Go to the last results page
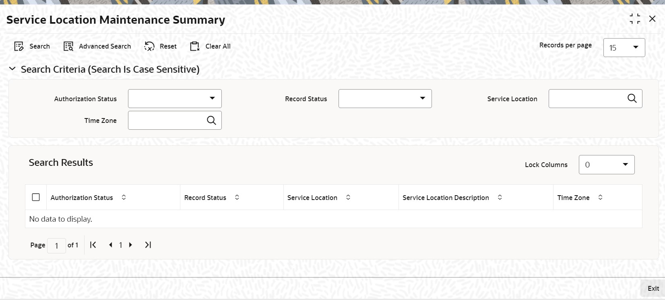The image size is (665, 300). [148, 245]
